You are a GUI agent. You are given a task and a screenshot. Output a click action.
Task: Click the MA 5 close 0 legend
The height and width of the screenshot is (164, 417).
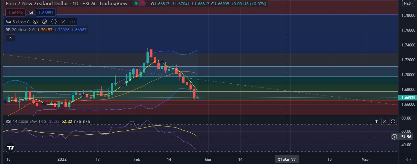click(18, 22)
